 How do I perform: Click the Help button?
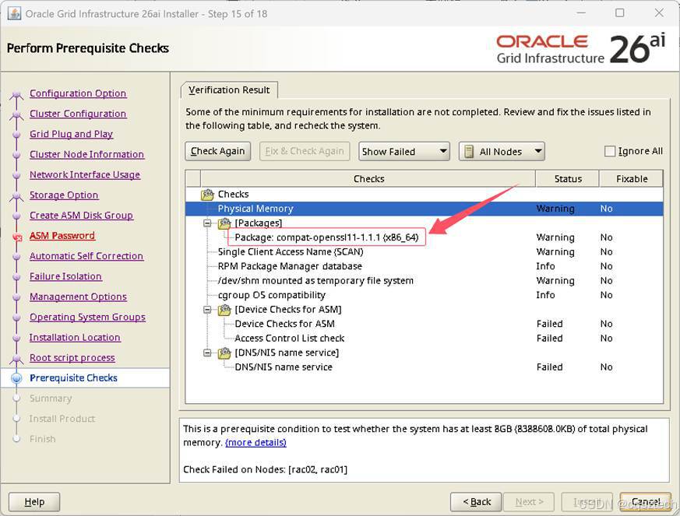34,502
